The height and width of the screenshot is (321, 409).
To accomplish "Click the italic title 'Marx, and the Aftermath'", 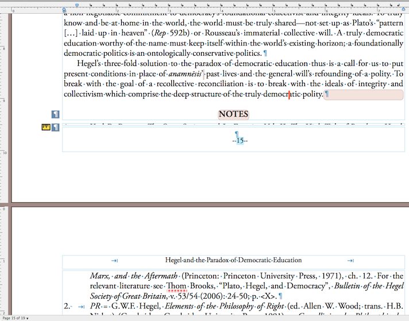I will [x=134, y=276].
